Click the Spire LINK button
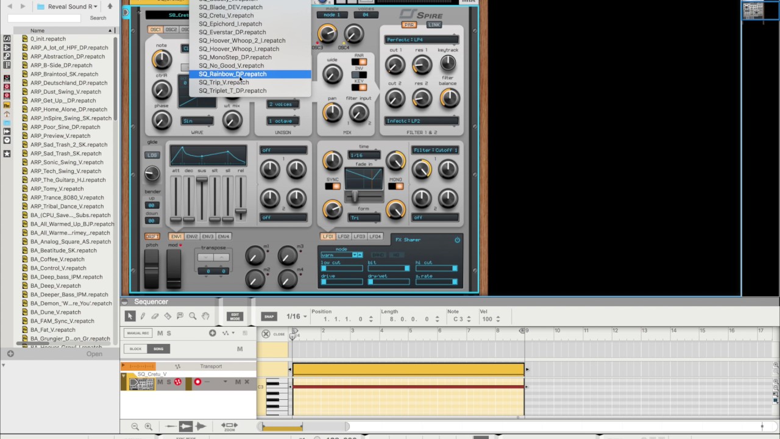Image resolution: width=780 pixels, height=439 pixels. (x=434, y=25)
